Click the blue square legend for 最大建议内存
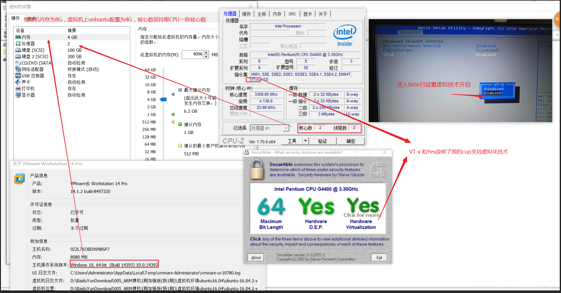Viewport: 561px width, 293px height. 180,90
